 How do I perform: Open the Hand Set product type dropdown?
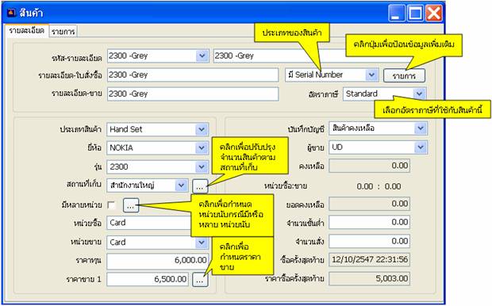click(202, 129)
